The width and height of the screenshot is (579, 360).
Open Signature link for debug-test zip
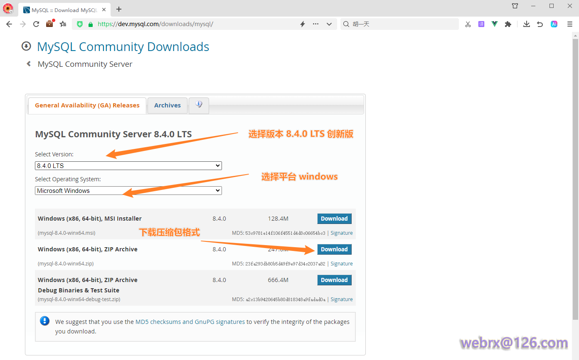(x=342, y=299)
